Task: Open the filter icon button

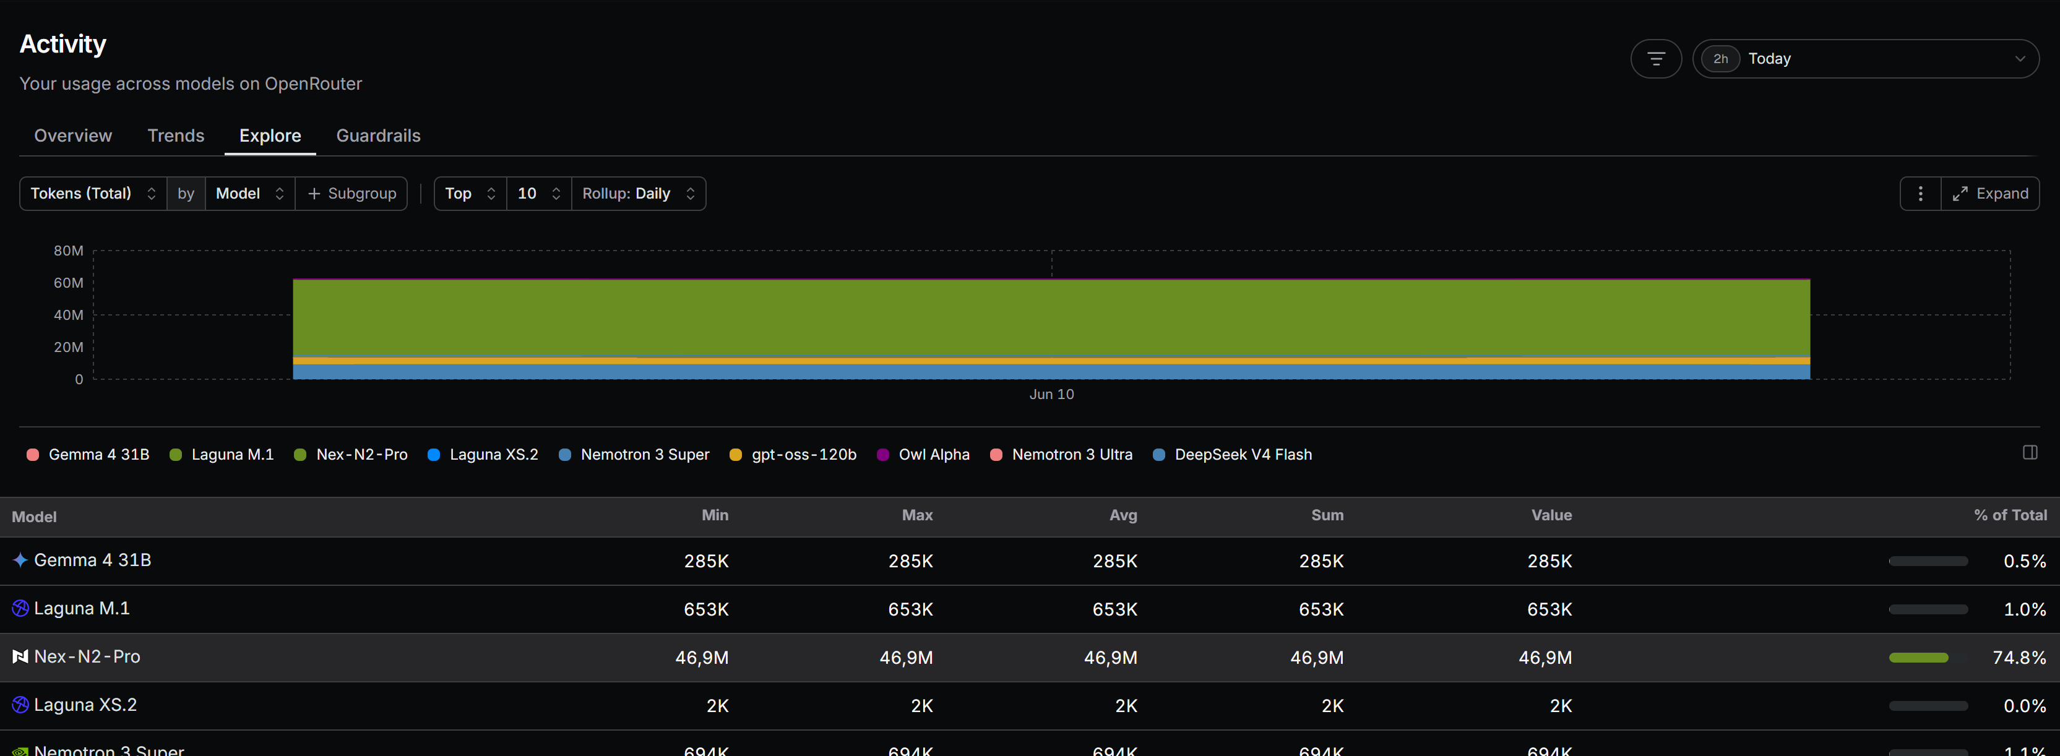Action: pyautogui.click(x=1655, y=58)
